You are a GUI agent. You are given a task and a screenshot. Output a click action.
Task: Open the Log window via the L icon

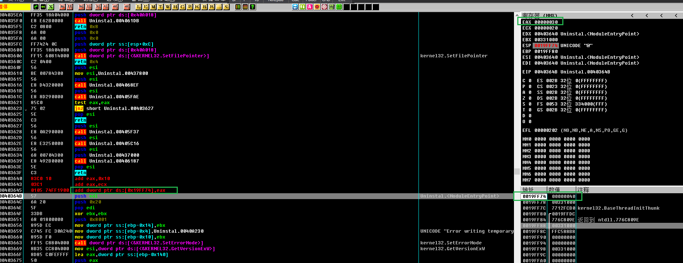(139, 7)
